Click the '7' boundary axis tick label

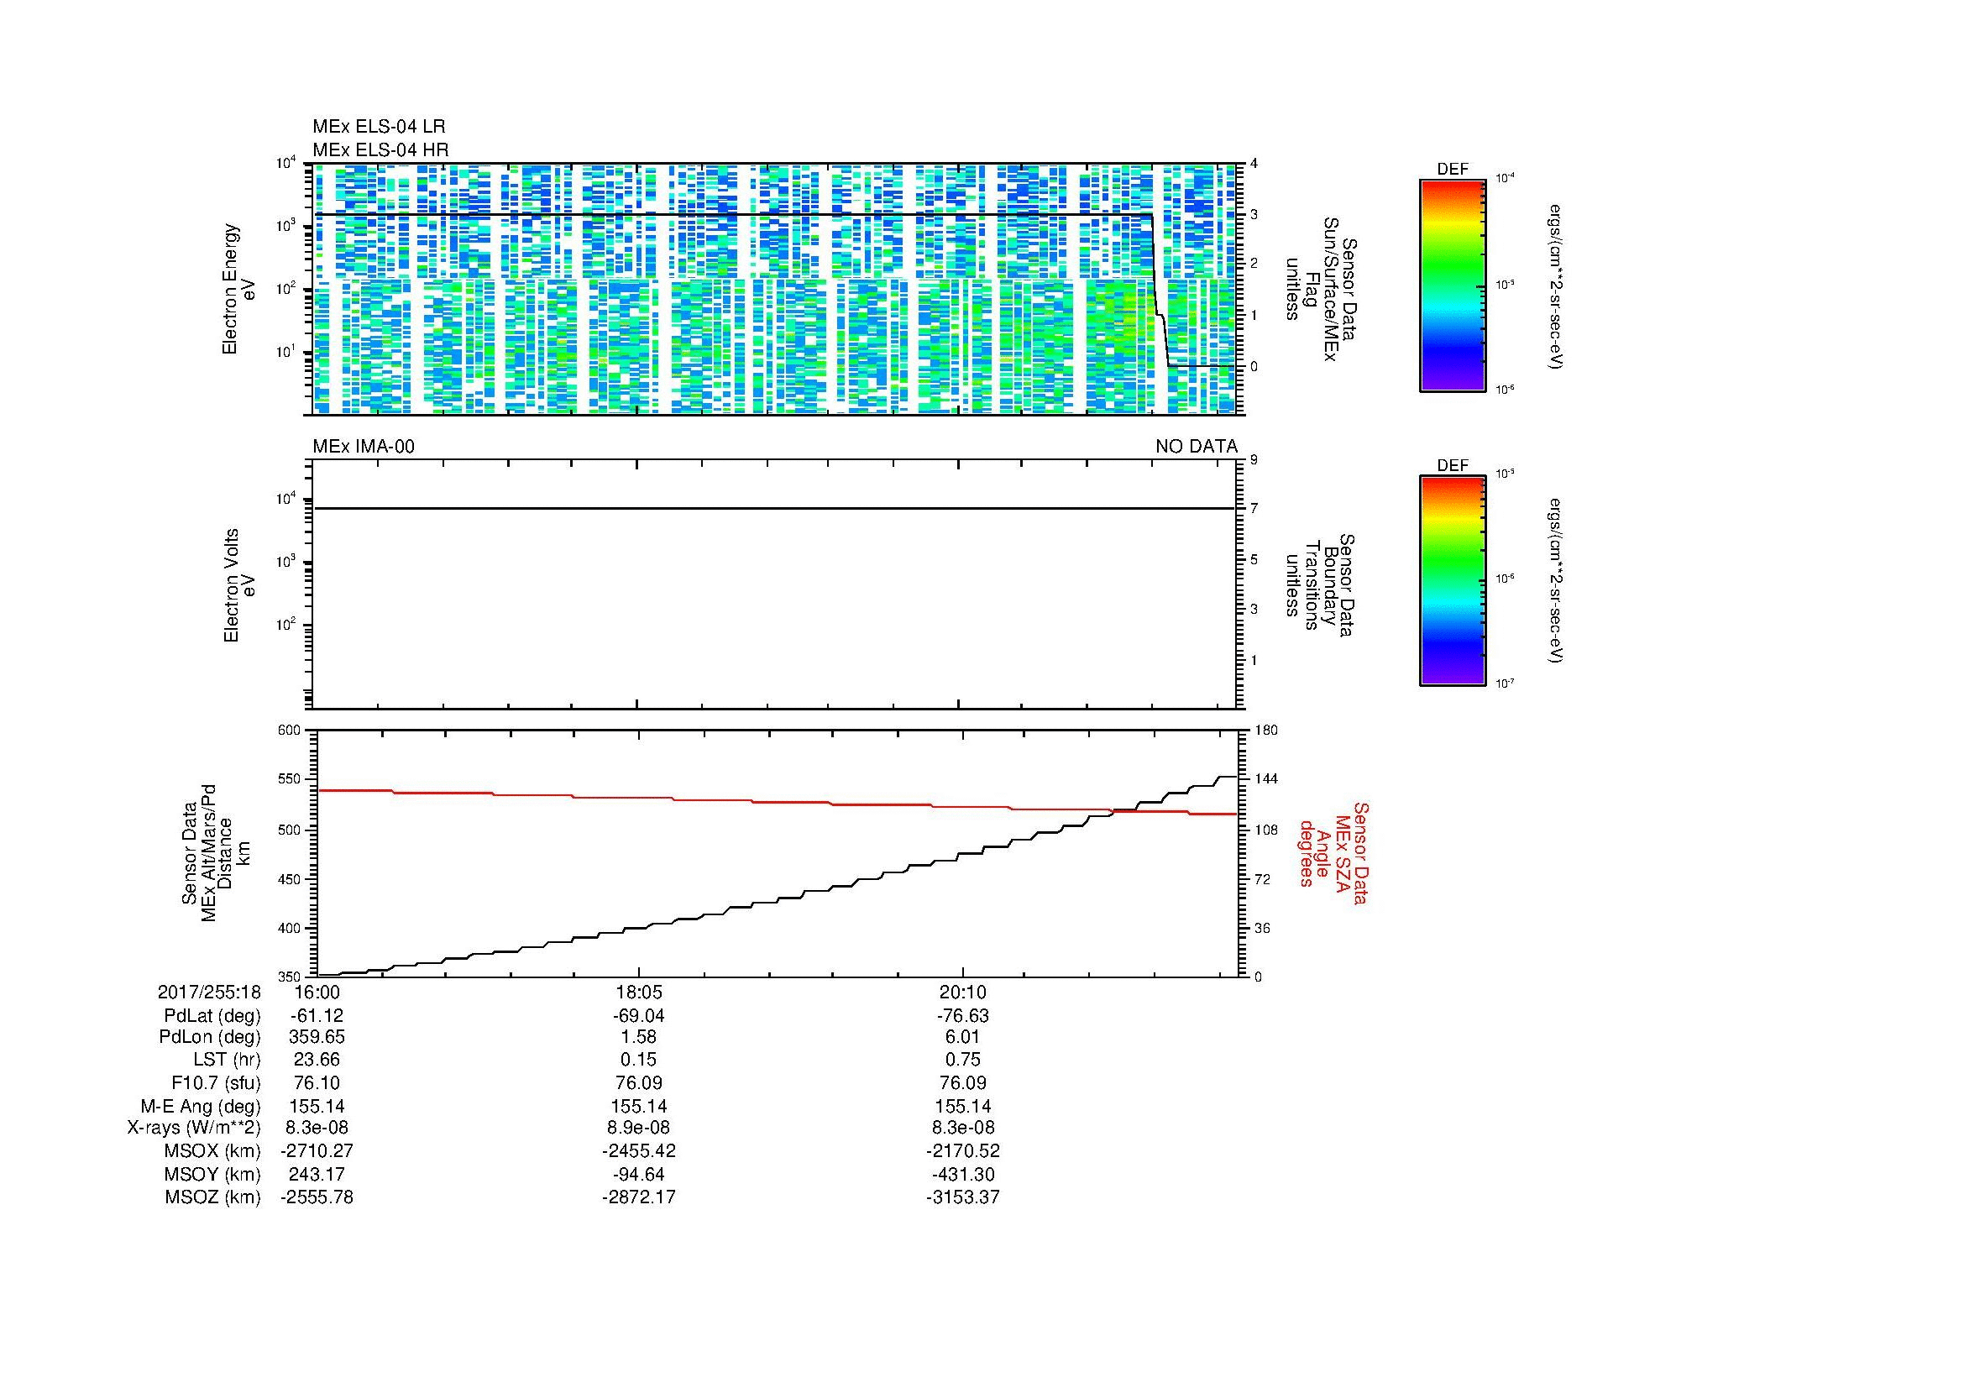[1254, 509]
